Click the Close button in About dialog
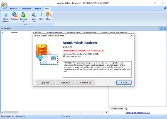Image resolution: width=167 pixels, height=119 pixels. (124, 83)
